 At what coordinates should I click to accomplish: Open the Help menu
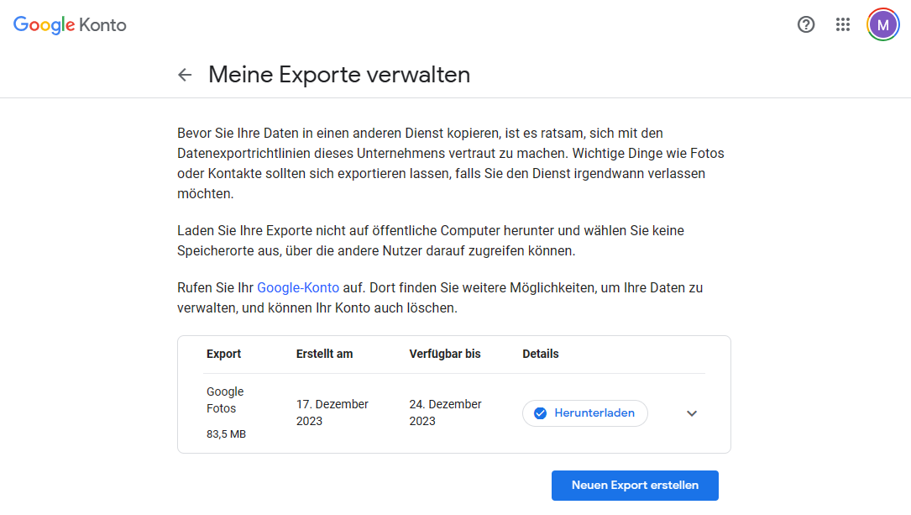point(806,24)
